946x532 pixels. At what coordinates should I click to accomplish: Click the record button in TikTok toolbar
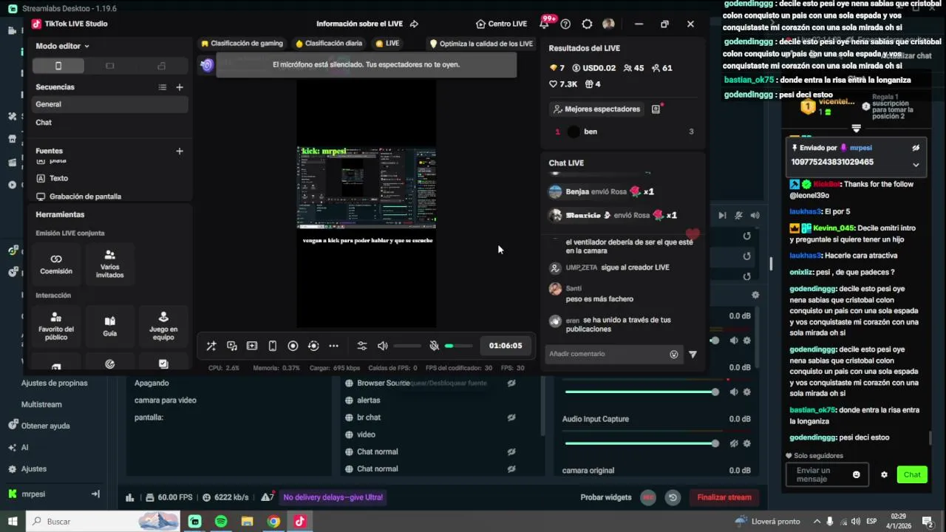pyautogui.click(x=293, y=346)
